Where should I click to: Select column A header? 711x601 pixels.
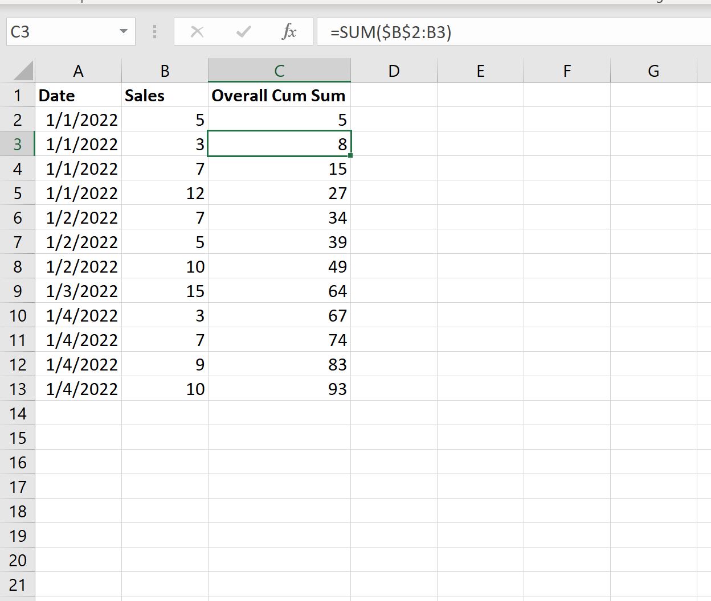pyautogui.click(x=78, y=71)
